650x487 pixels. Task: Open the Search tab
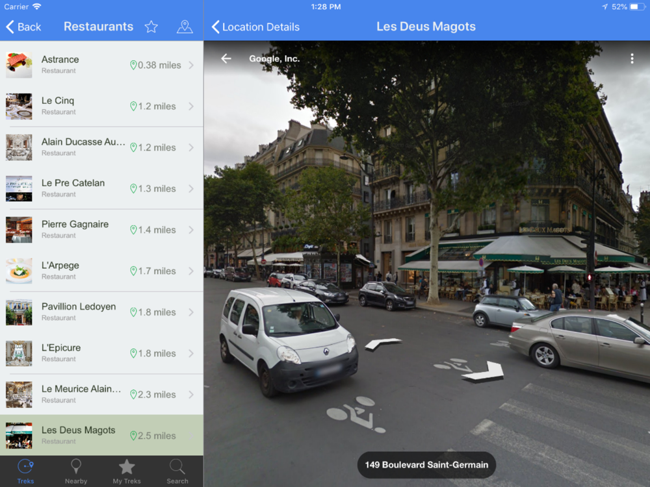177,471
